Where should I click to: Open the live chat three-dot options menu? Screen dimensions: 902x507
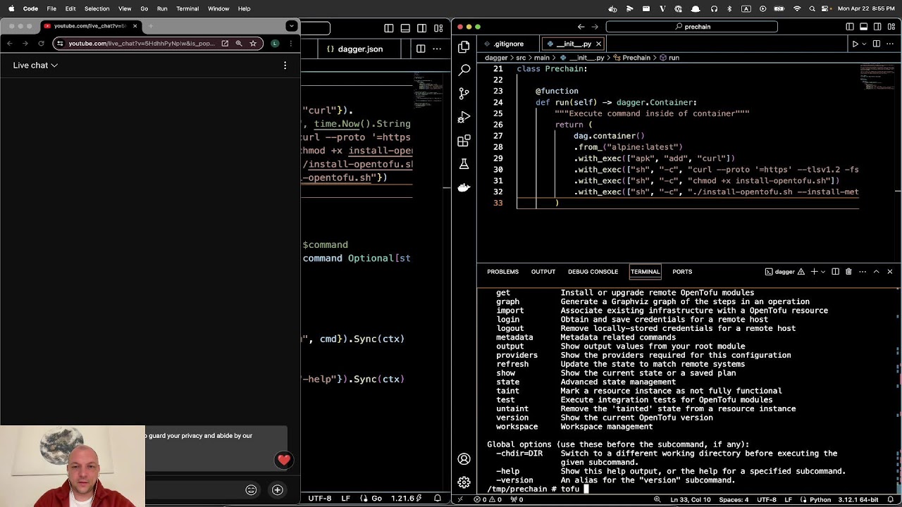285,65
